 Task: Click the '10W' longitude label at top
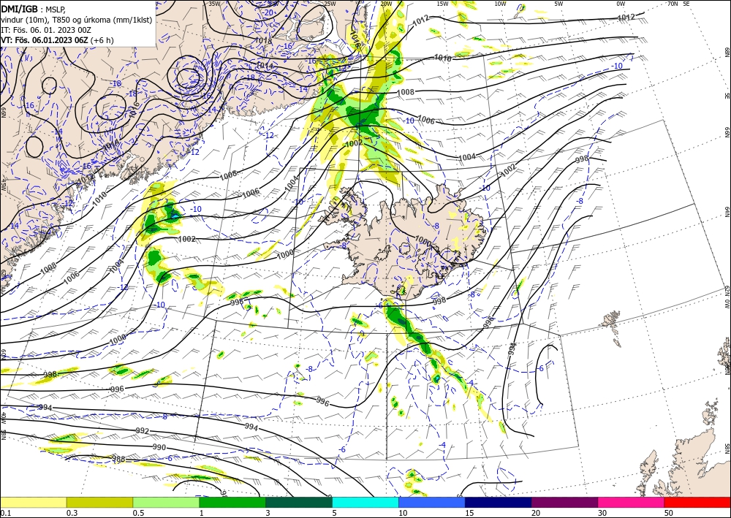coord(500,4)
